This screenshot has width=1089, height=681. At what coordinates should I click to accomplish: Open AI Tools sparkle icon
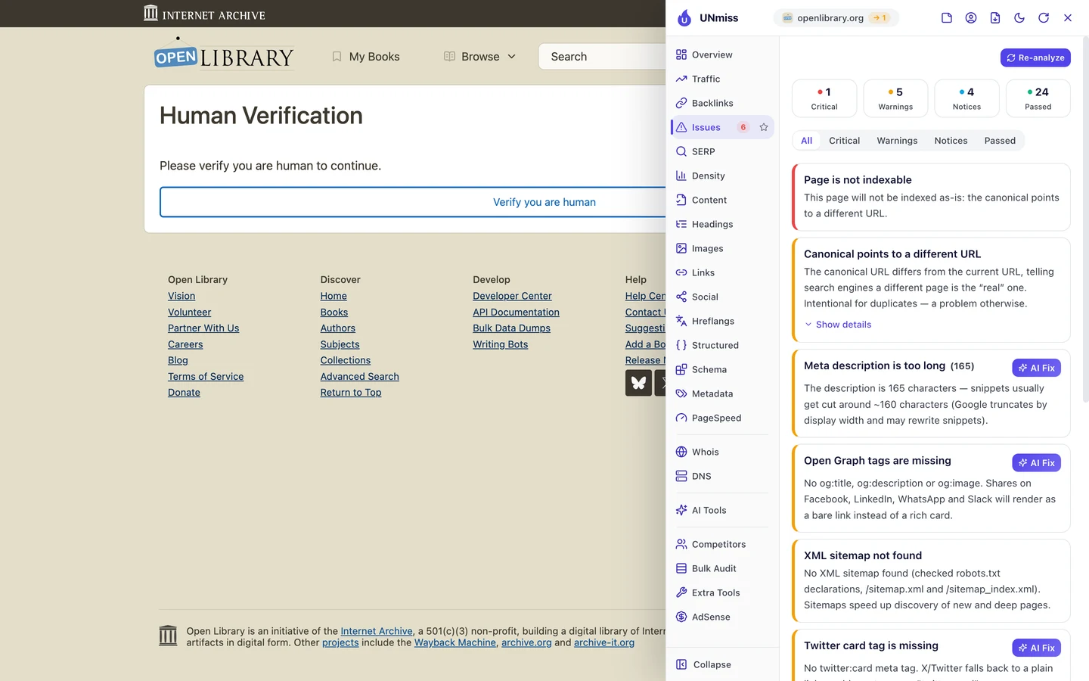pos(681,510)
